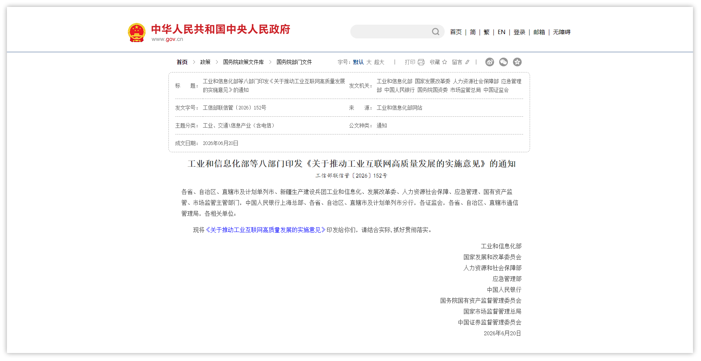Screen dimensions: 701x361
Task: Open 国务院政策文件库 breadcrumb
Action: point(243,62)
